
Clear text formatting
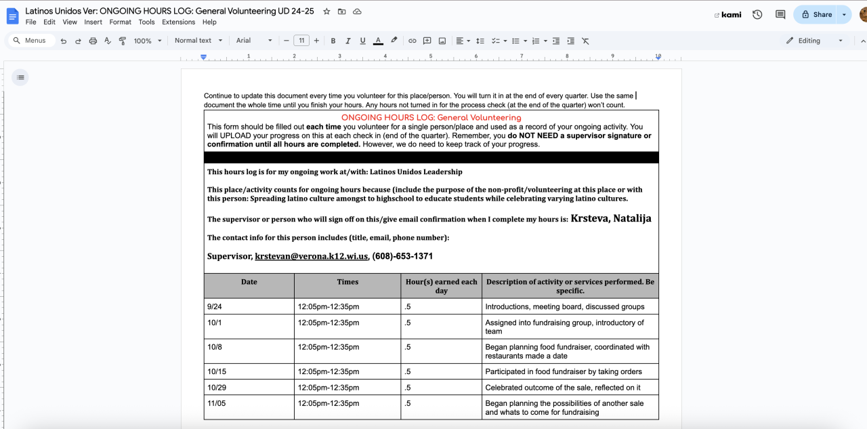pyautogui.click(x=585, y=41)
